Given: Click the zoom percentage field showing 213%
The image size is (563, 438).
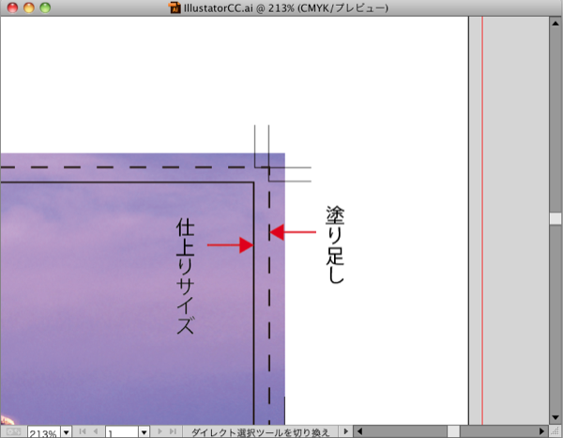Looking at the screenshot, I should tap(43, 431).
